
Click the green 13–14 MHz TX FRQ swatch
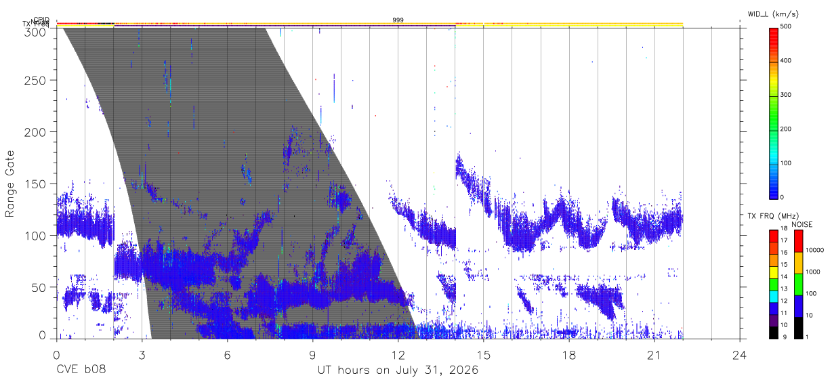[773, 284]
